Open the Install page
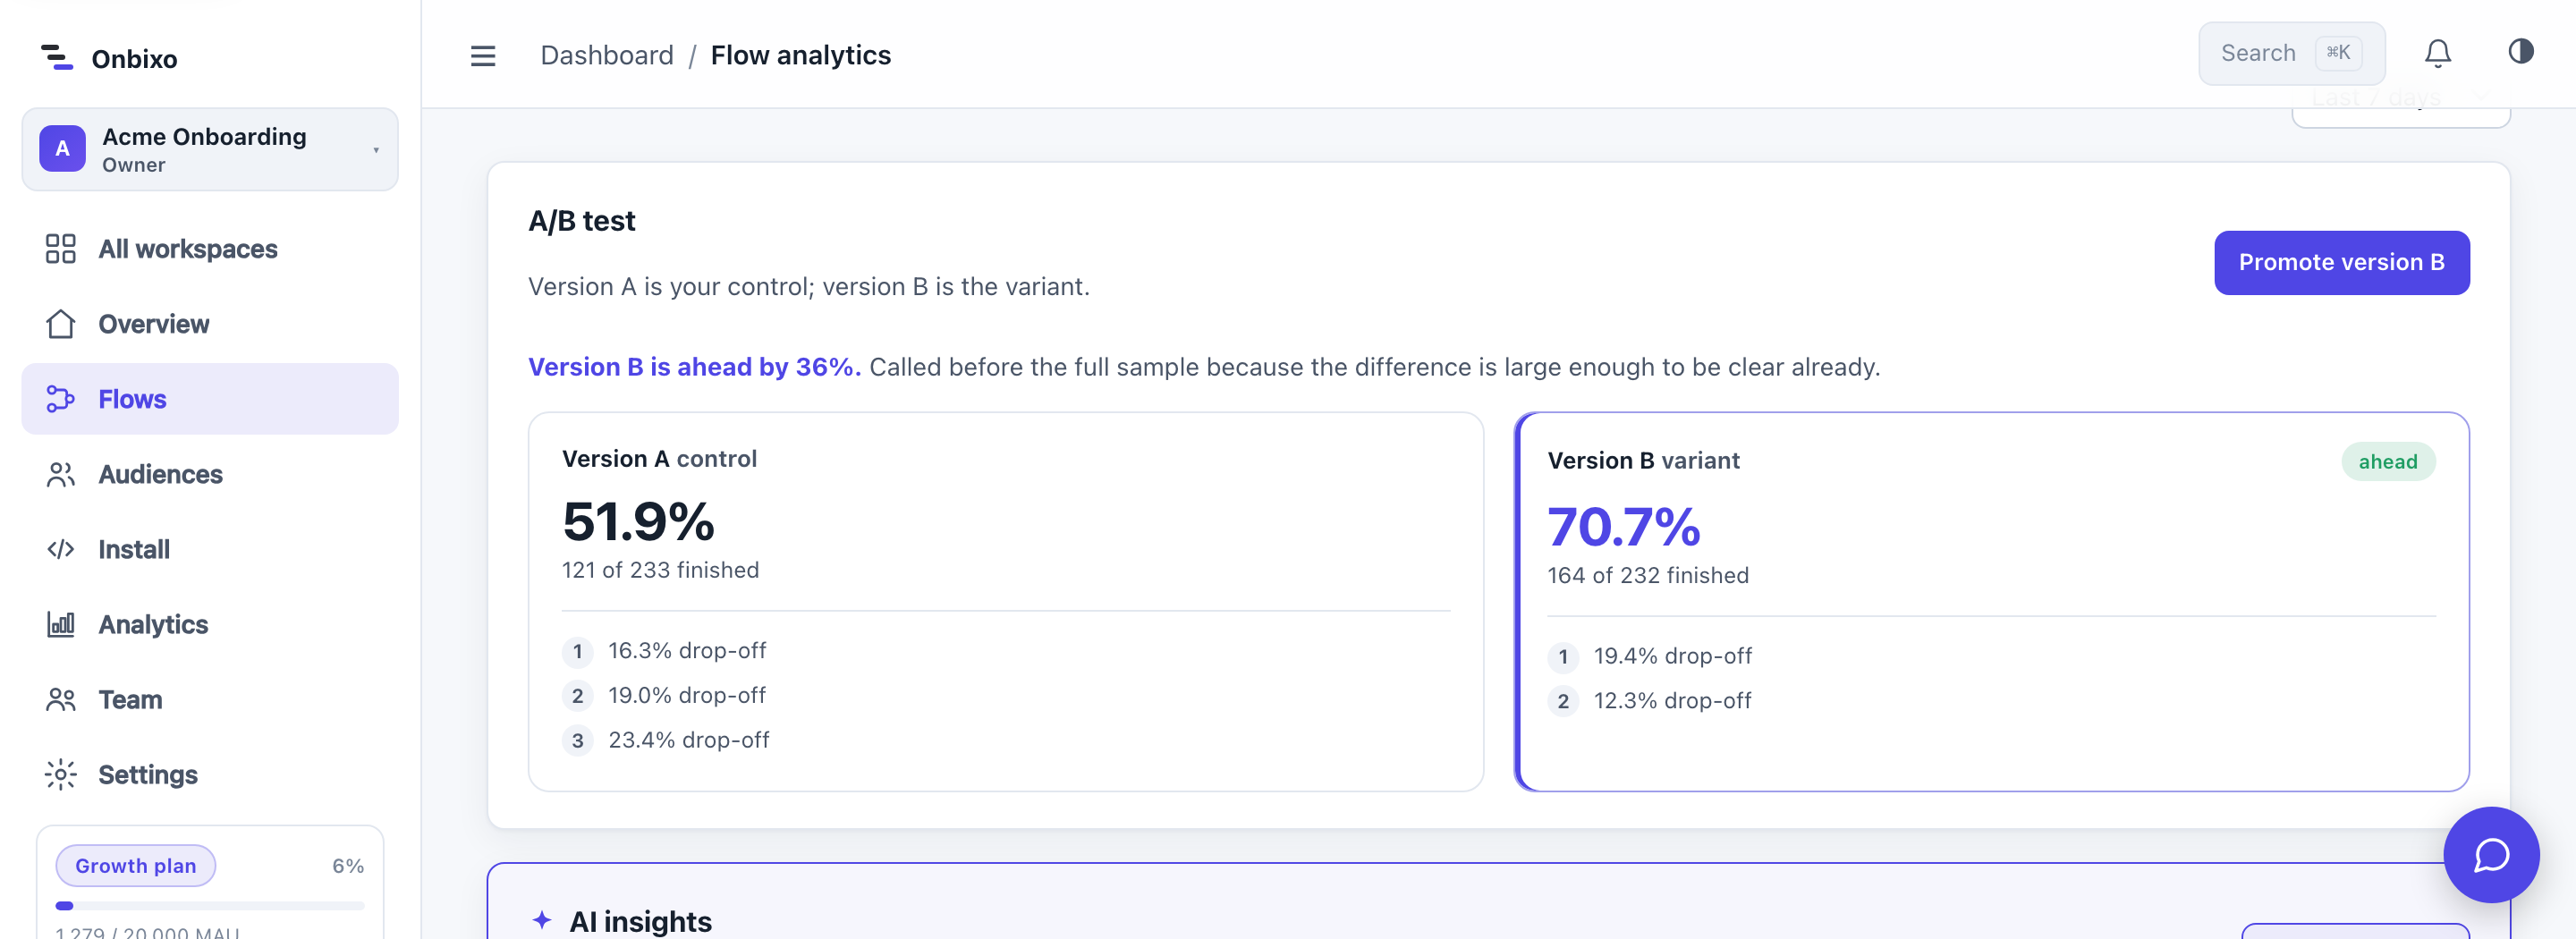This screenshot has height=939, width=2576. pos(210,549)
